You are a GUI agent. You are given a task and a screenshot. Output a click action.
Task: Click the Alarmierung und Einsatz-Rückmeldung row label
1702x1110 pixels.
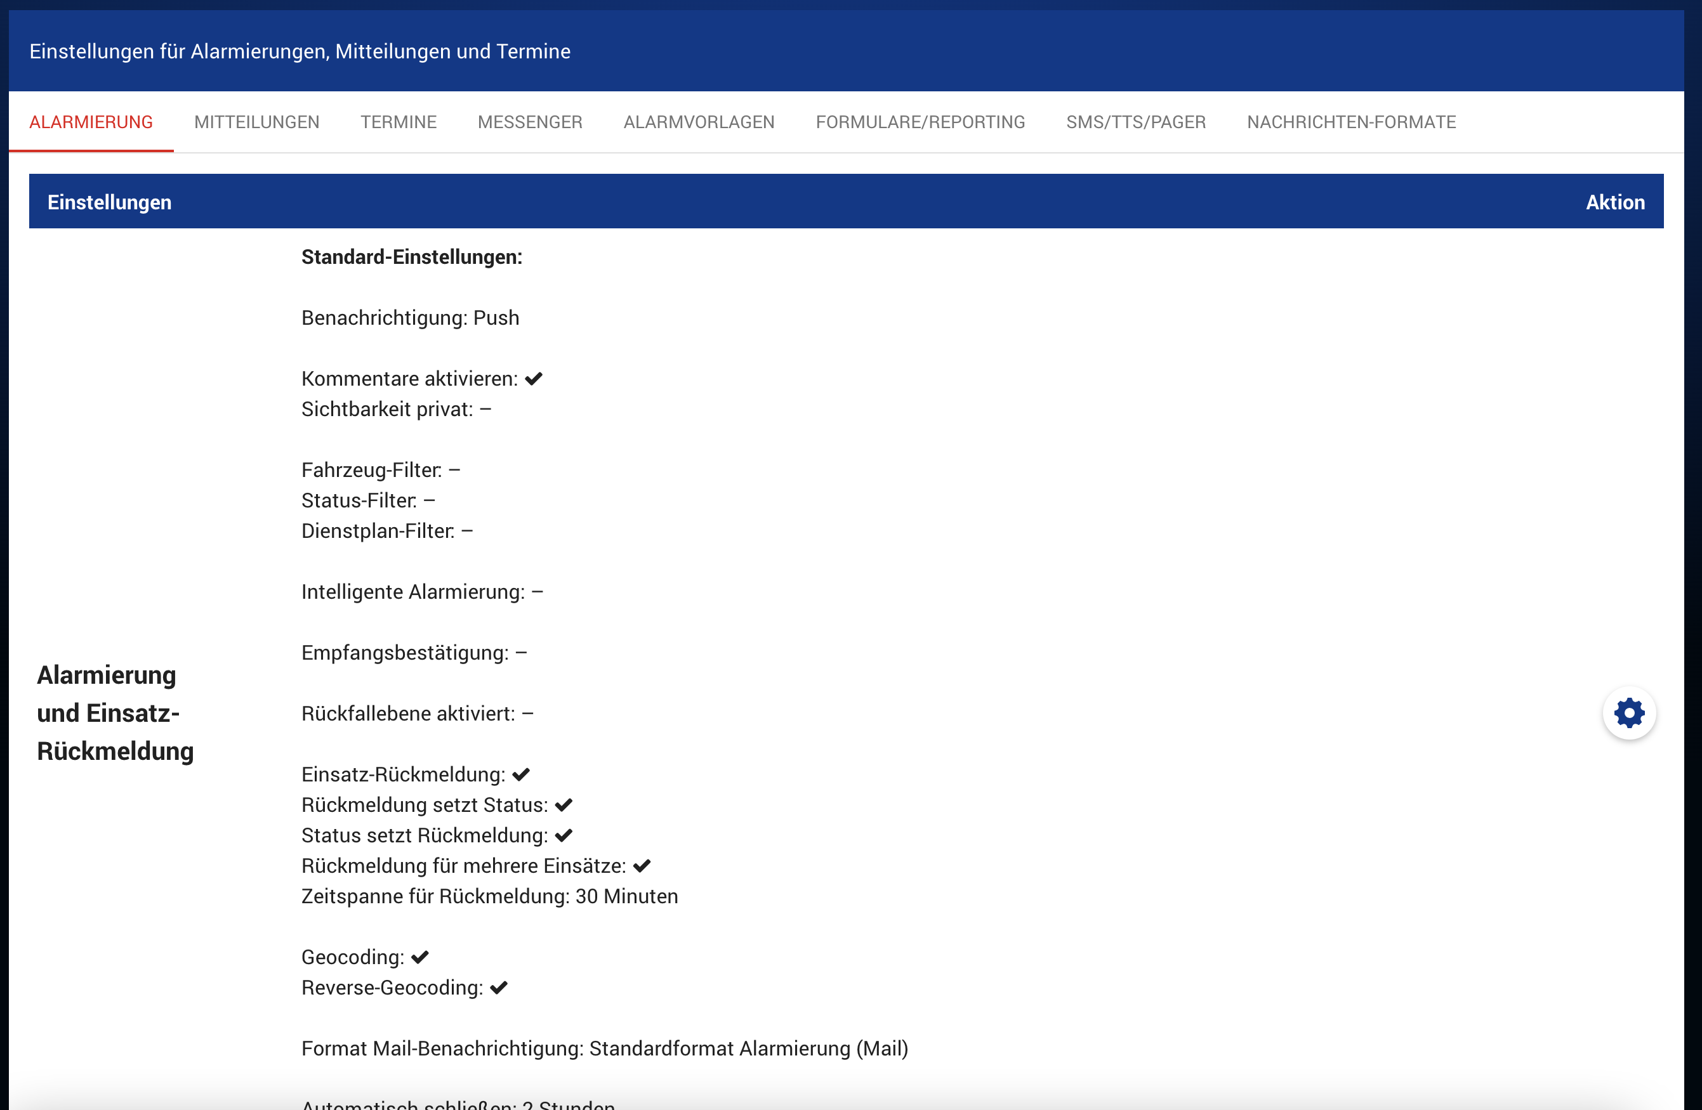click(x=115, y=712)
